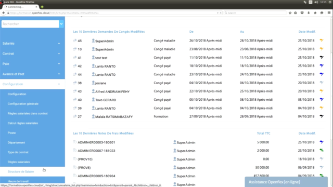Screen dimensions: 333x187
Task: Click user icon beside Alfred ANDRIAMIFEHY
Action: (x=93, y=91)
